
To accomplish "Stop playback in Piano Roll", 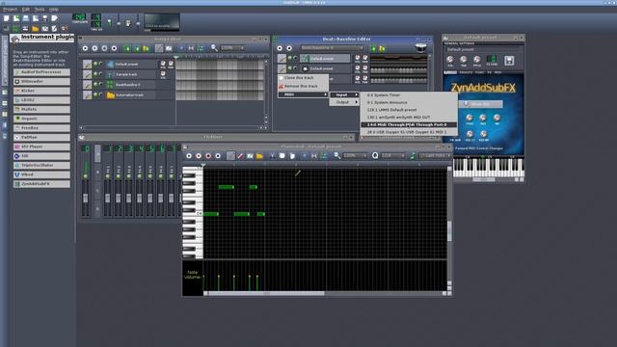I will coord(218,156).
